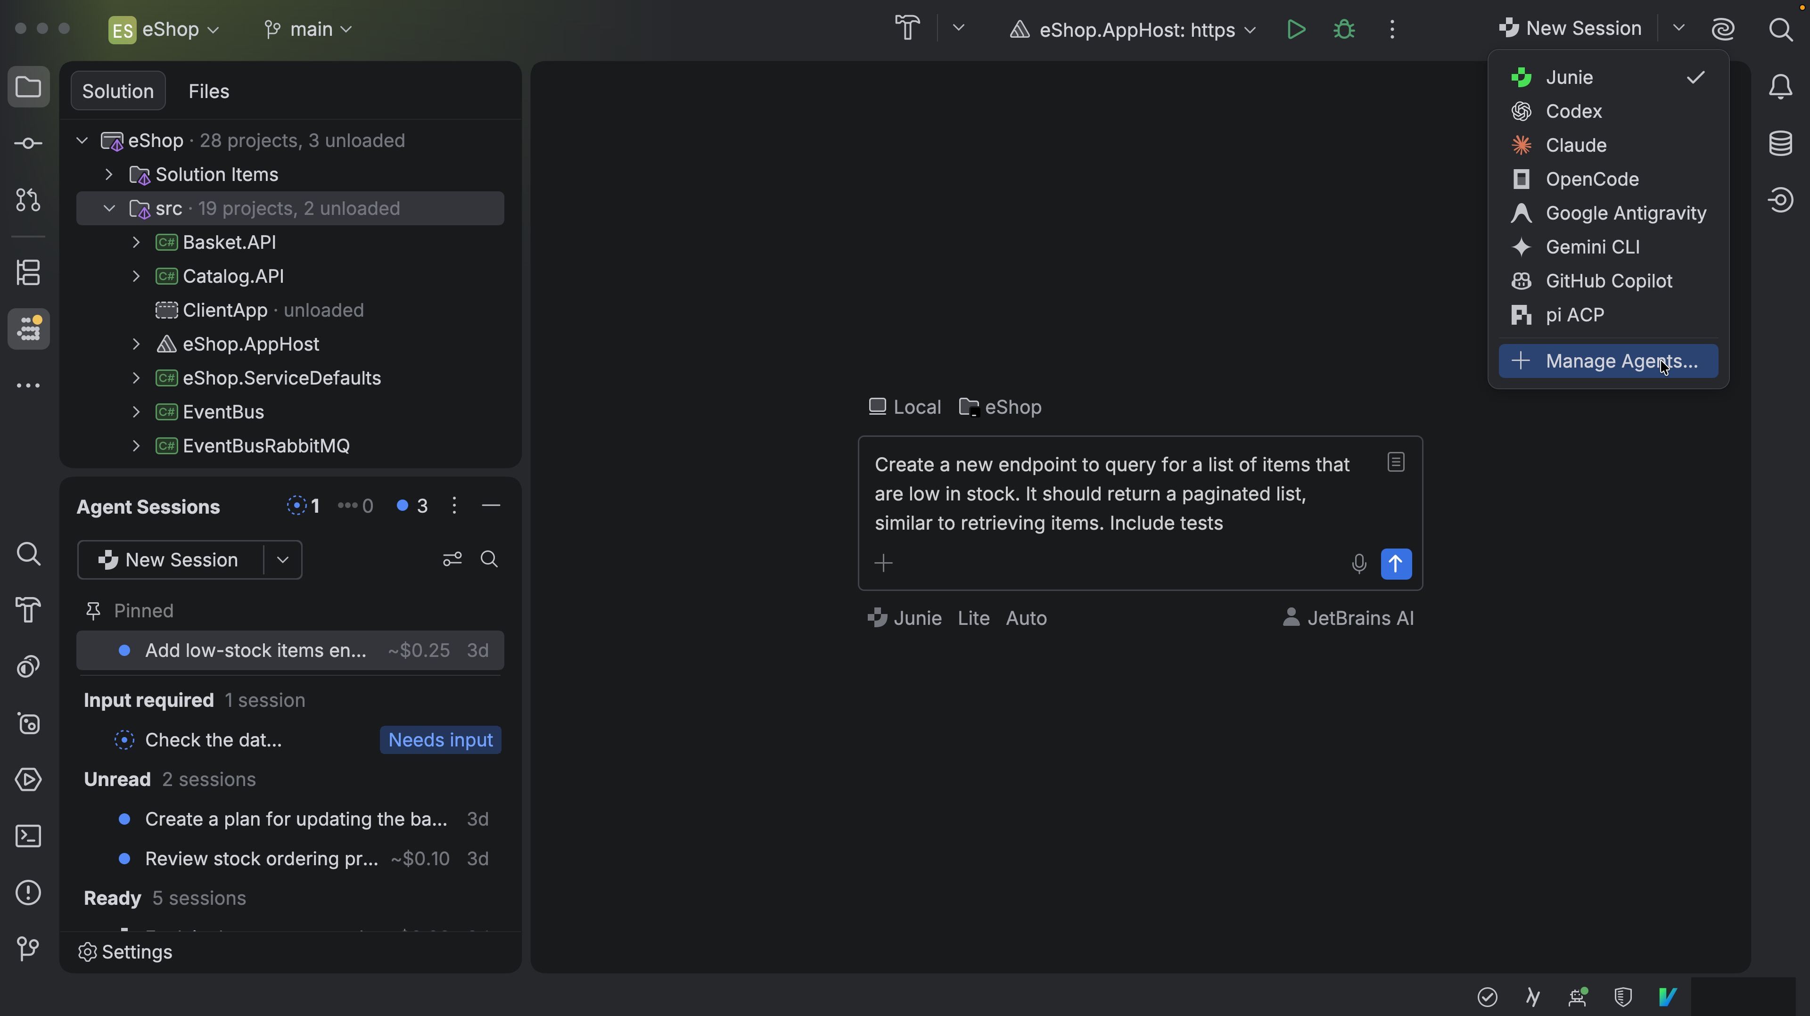This screenshot has width=1810, height=1016.
Task: Toggle the Auto mode in prompt footer
Action: pos(1026,618)
